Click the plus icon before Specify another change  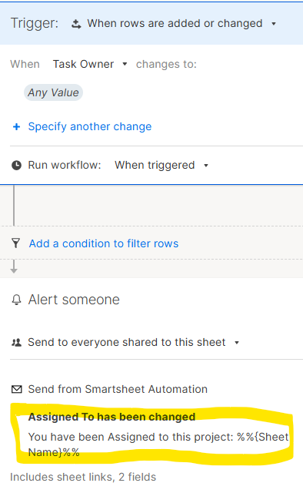[x=16, y=126]
